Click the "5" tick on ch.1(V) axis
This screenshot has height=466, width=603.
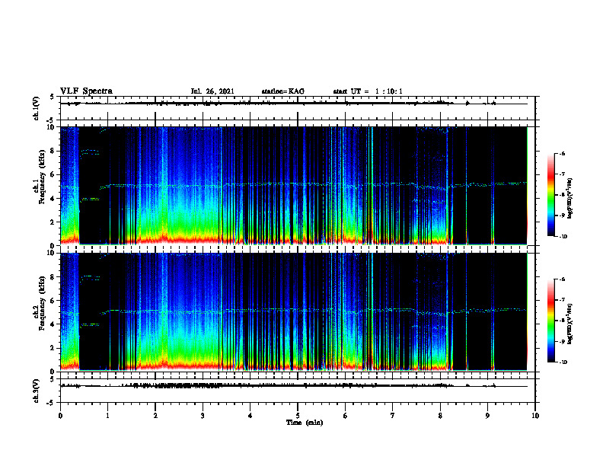52,97
